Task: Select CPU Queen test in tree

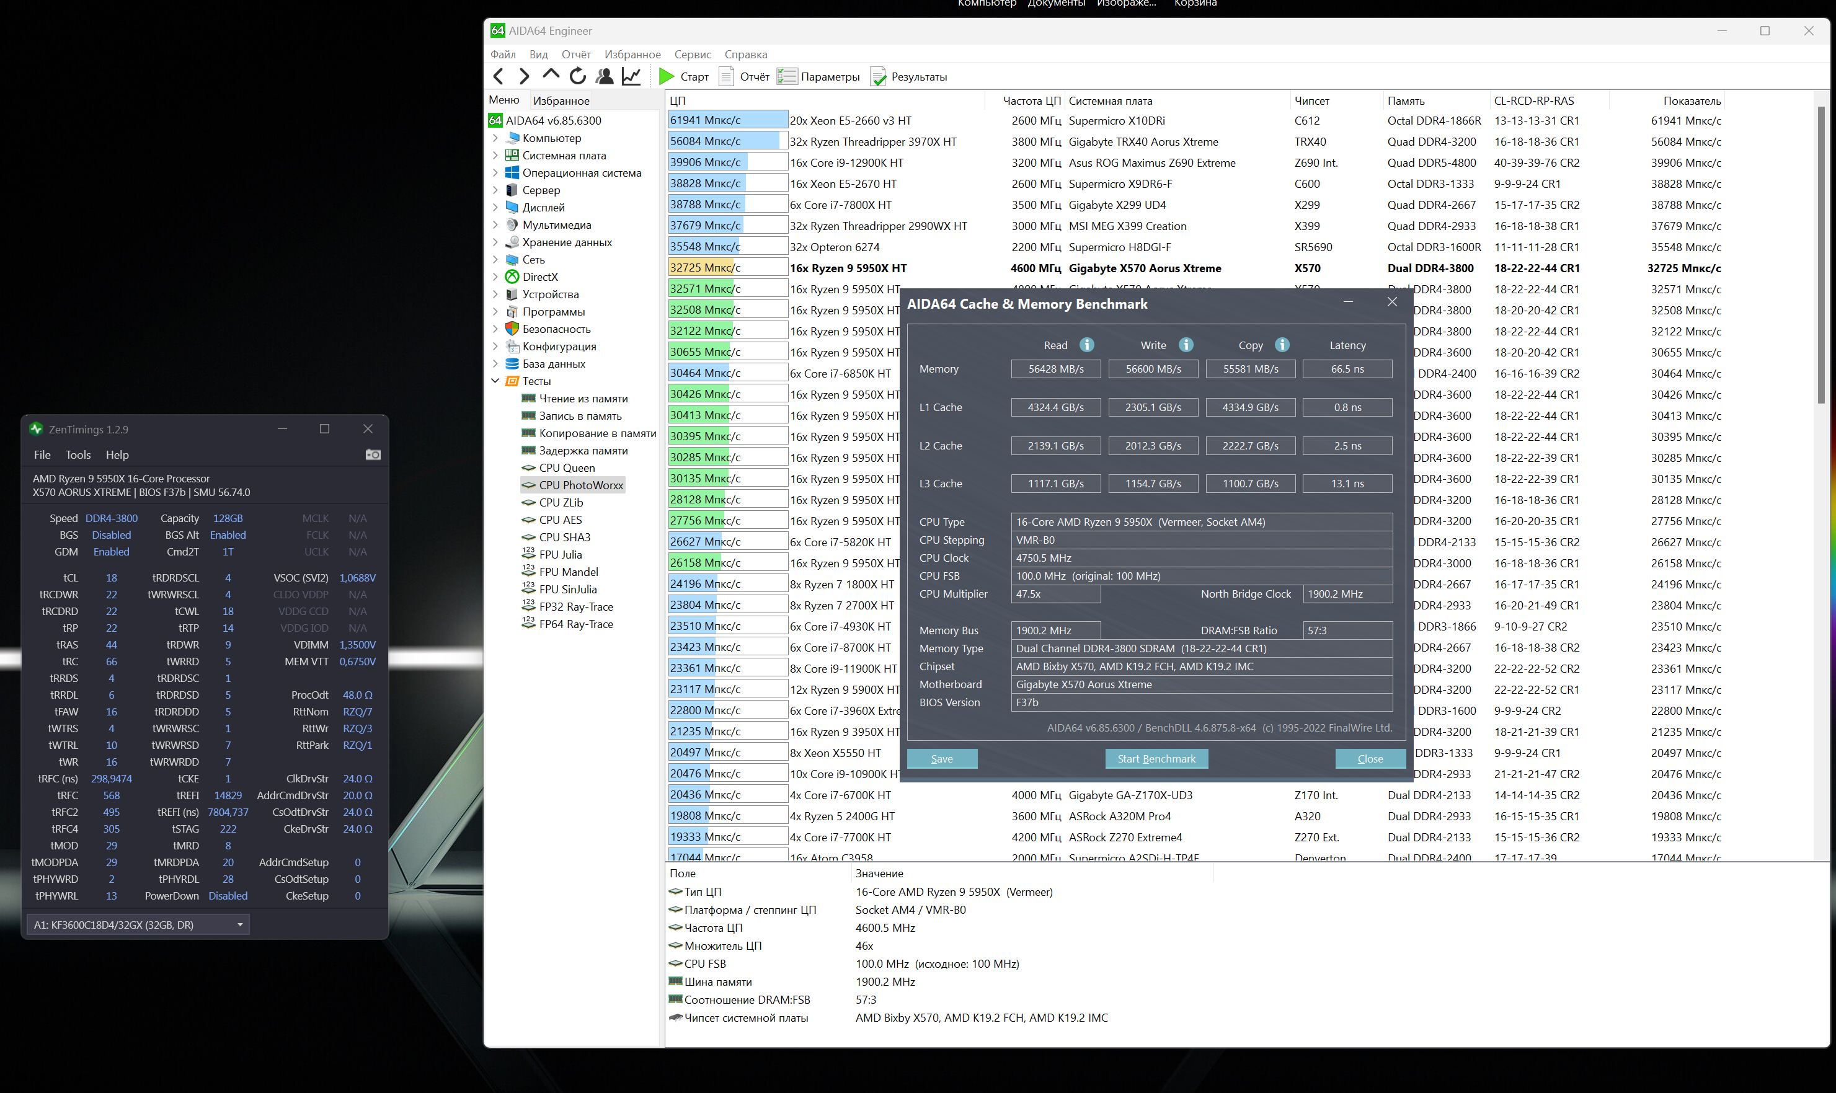Action: coord(566,467)
